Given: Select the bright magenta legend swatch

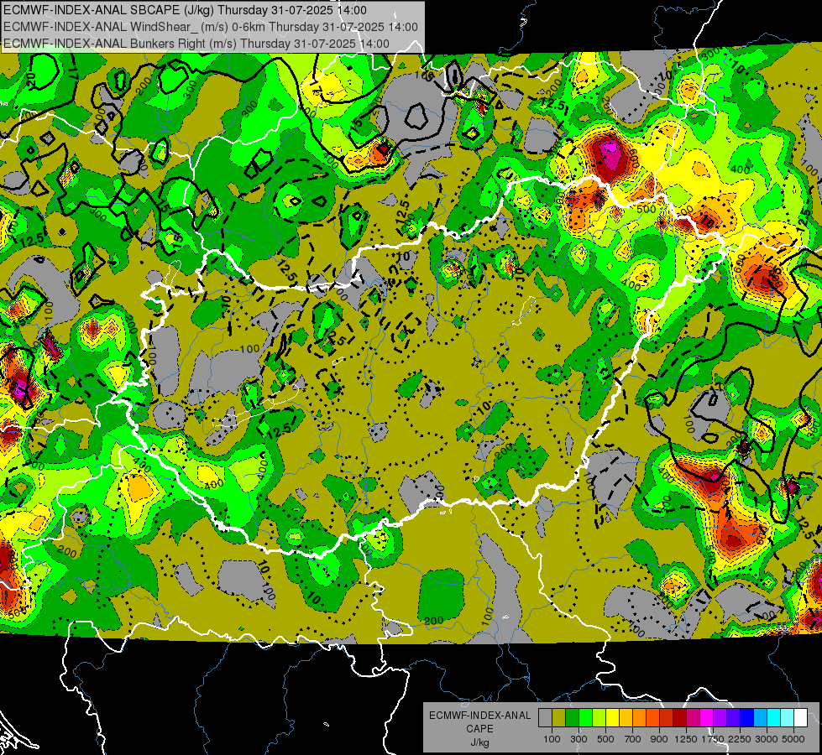Looking at the screenshot, I should 707,718.
